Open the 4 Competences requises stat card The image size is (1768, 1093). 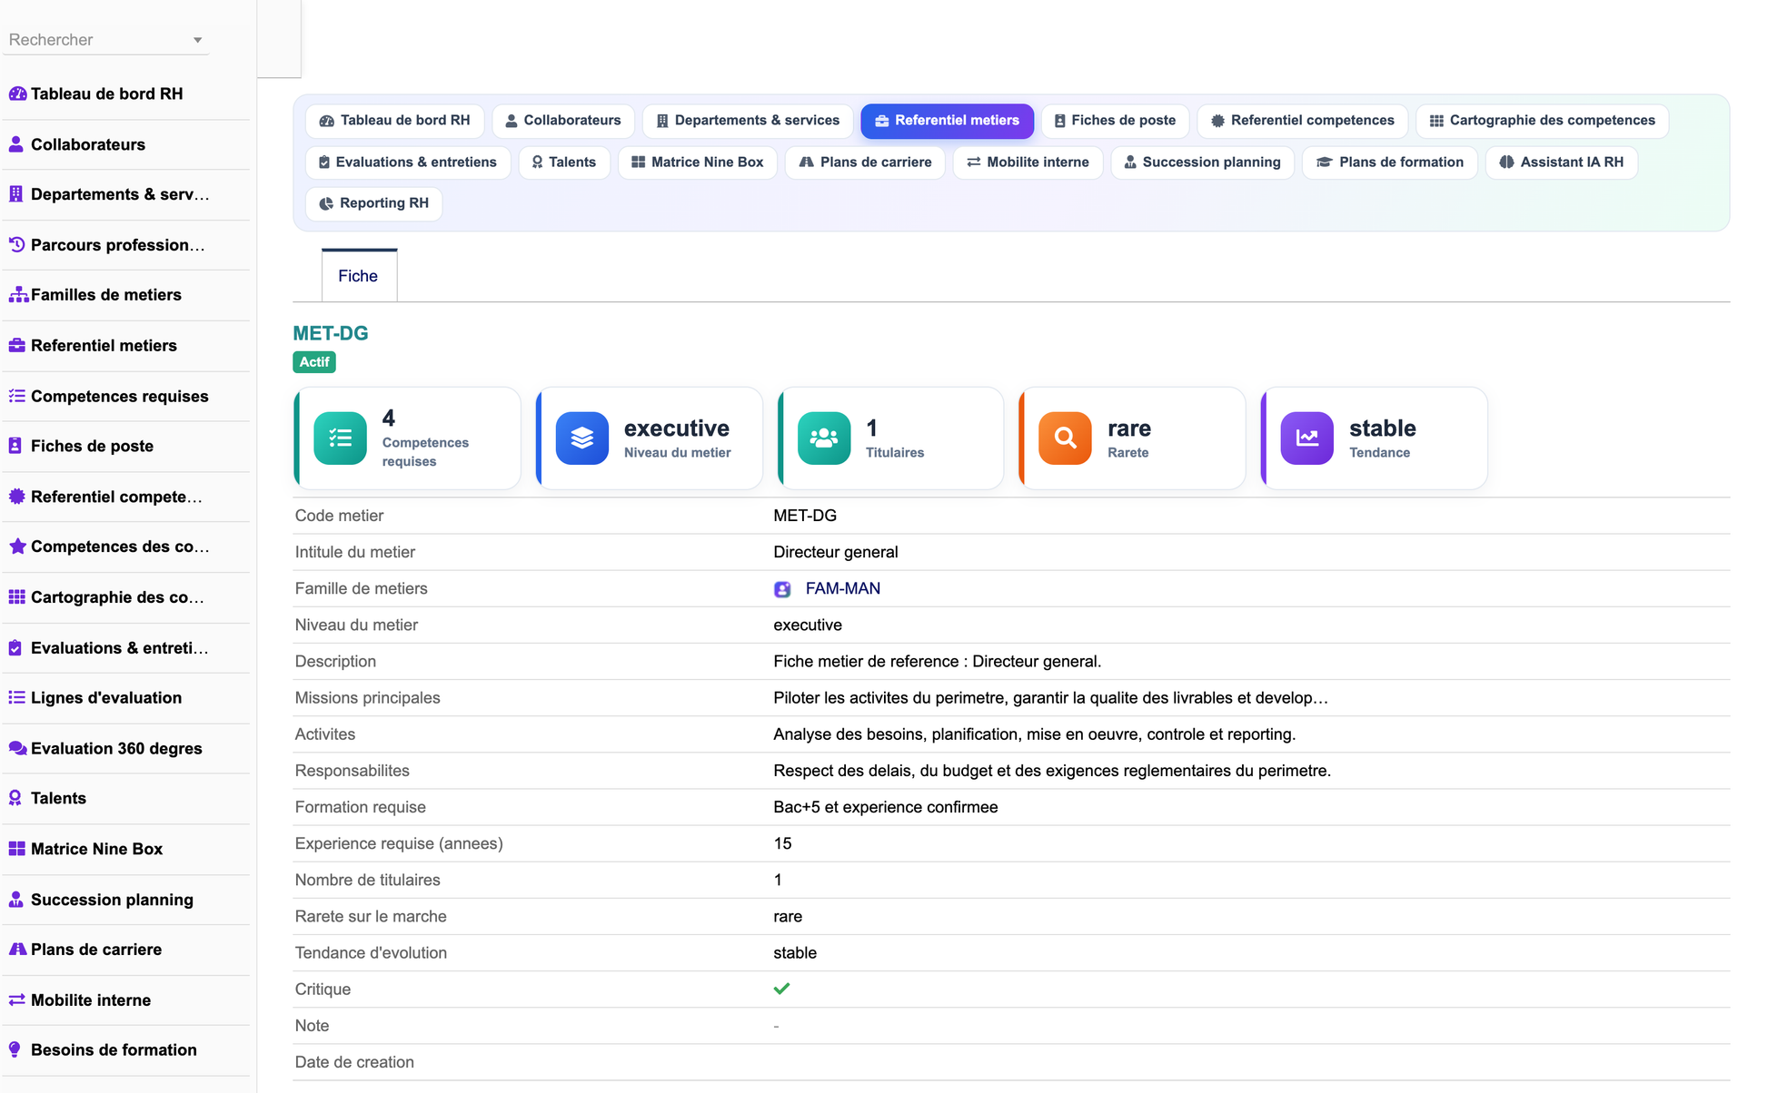(x=407, y=438)
